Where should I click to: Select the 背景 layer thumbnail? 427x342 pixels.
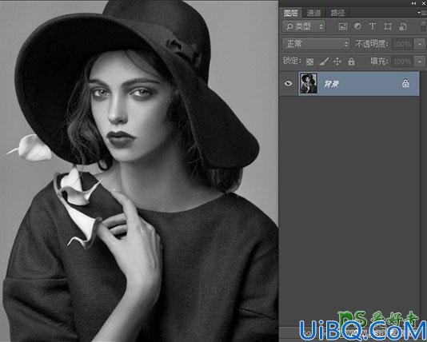pyautogui.click(x=309, y=83)
